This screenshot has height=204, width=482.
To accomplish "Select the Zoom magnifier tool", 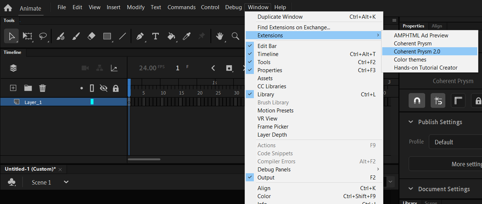I will [x=235, y=36].
